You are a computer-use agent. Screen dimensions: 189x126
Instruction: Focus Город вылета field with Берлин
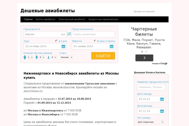pos(45,34)
